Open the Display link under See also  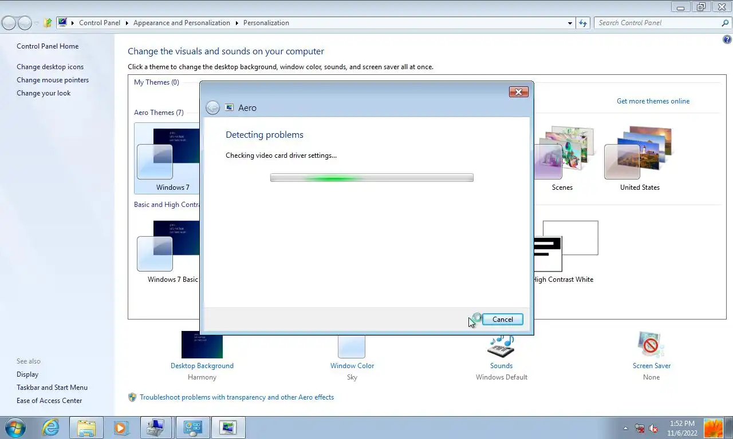[x=27, y=374]
